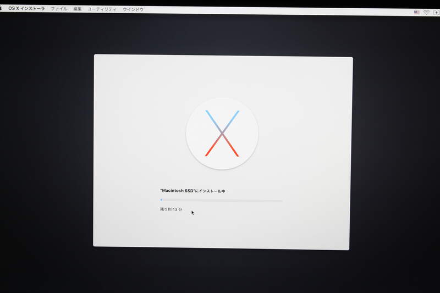The height and width of the screenshot is (293, 440).
Task: Click the US flag input source icon
Action: 417,12
